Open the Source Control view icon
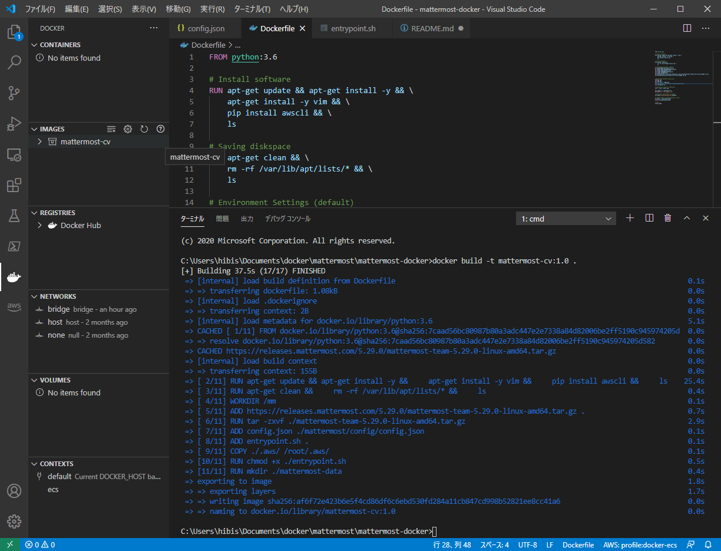Image resolution: width=721 pixels, height=551 pixels. [x=14, y=93]
